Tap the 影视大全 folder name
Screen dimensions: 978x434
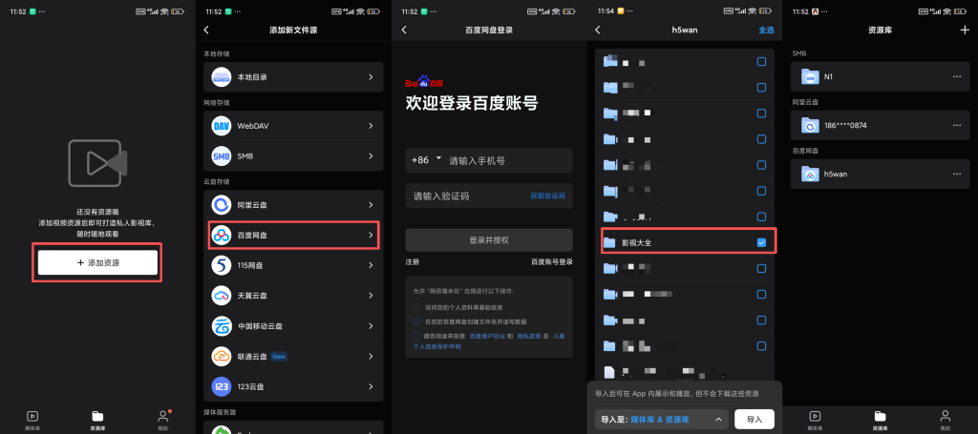coord(635,243)
